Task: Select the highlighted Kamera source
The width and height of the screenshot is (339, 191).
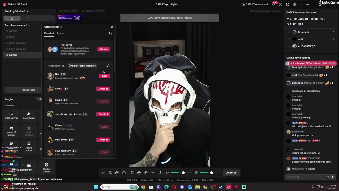Action: click(23, 55)
